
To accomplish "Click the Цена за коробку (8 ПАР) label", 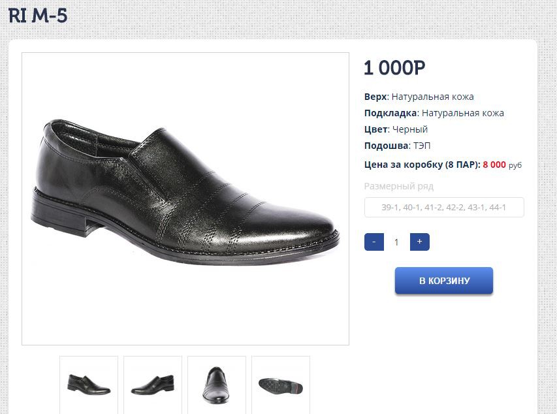I will point(422,165).
